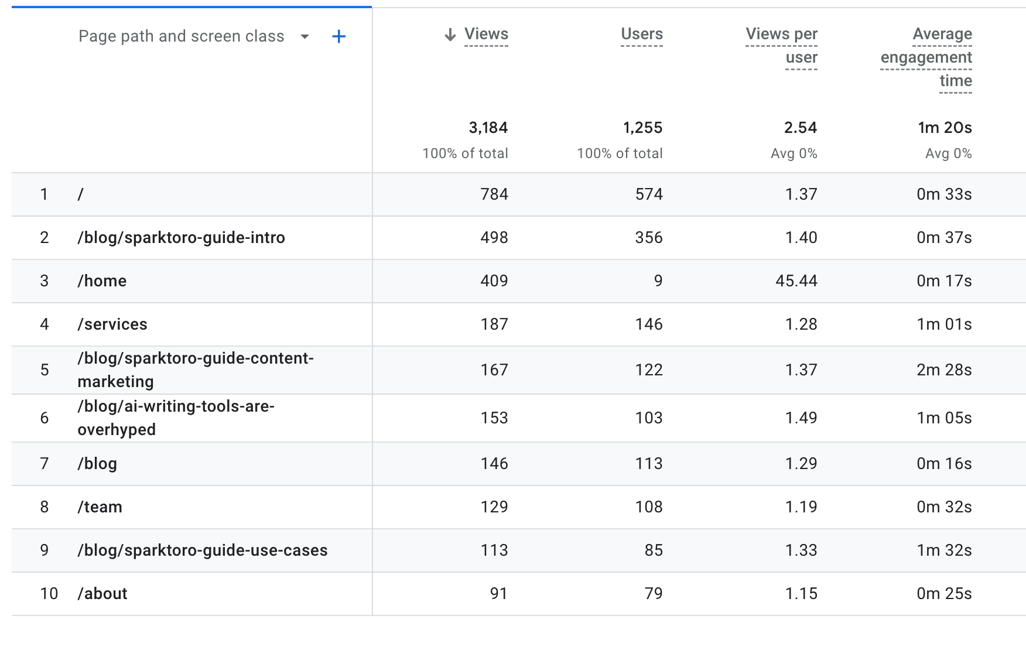This screenshot has height=650, width=1026.
Task: Sort by Average engagement time
Action: [x=925, y=57]
